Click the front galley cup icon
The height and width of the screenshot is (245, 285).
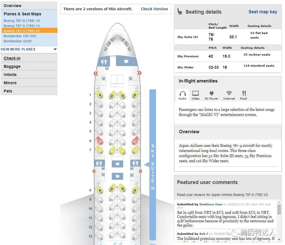point(126,61)
